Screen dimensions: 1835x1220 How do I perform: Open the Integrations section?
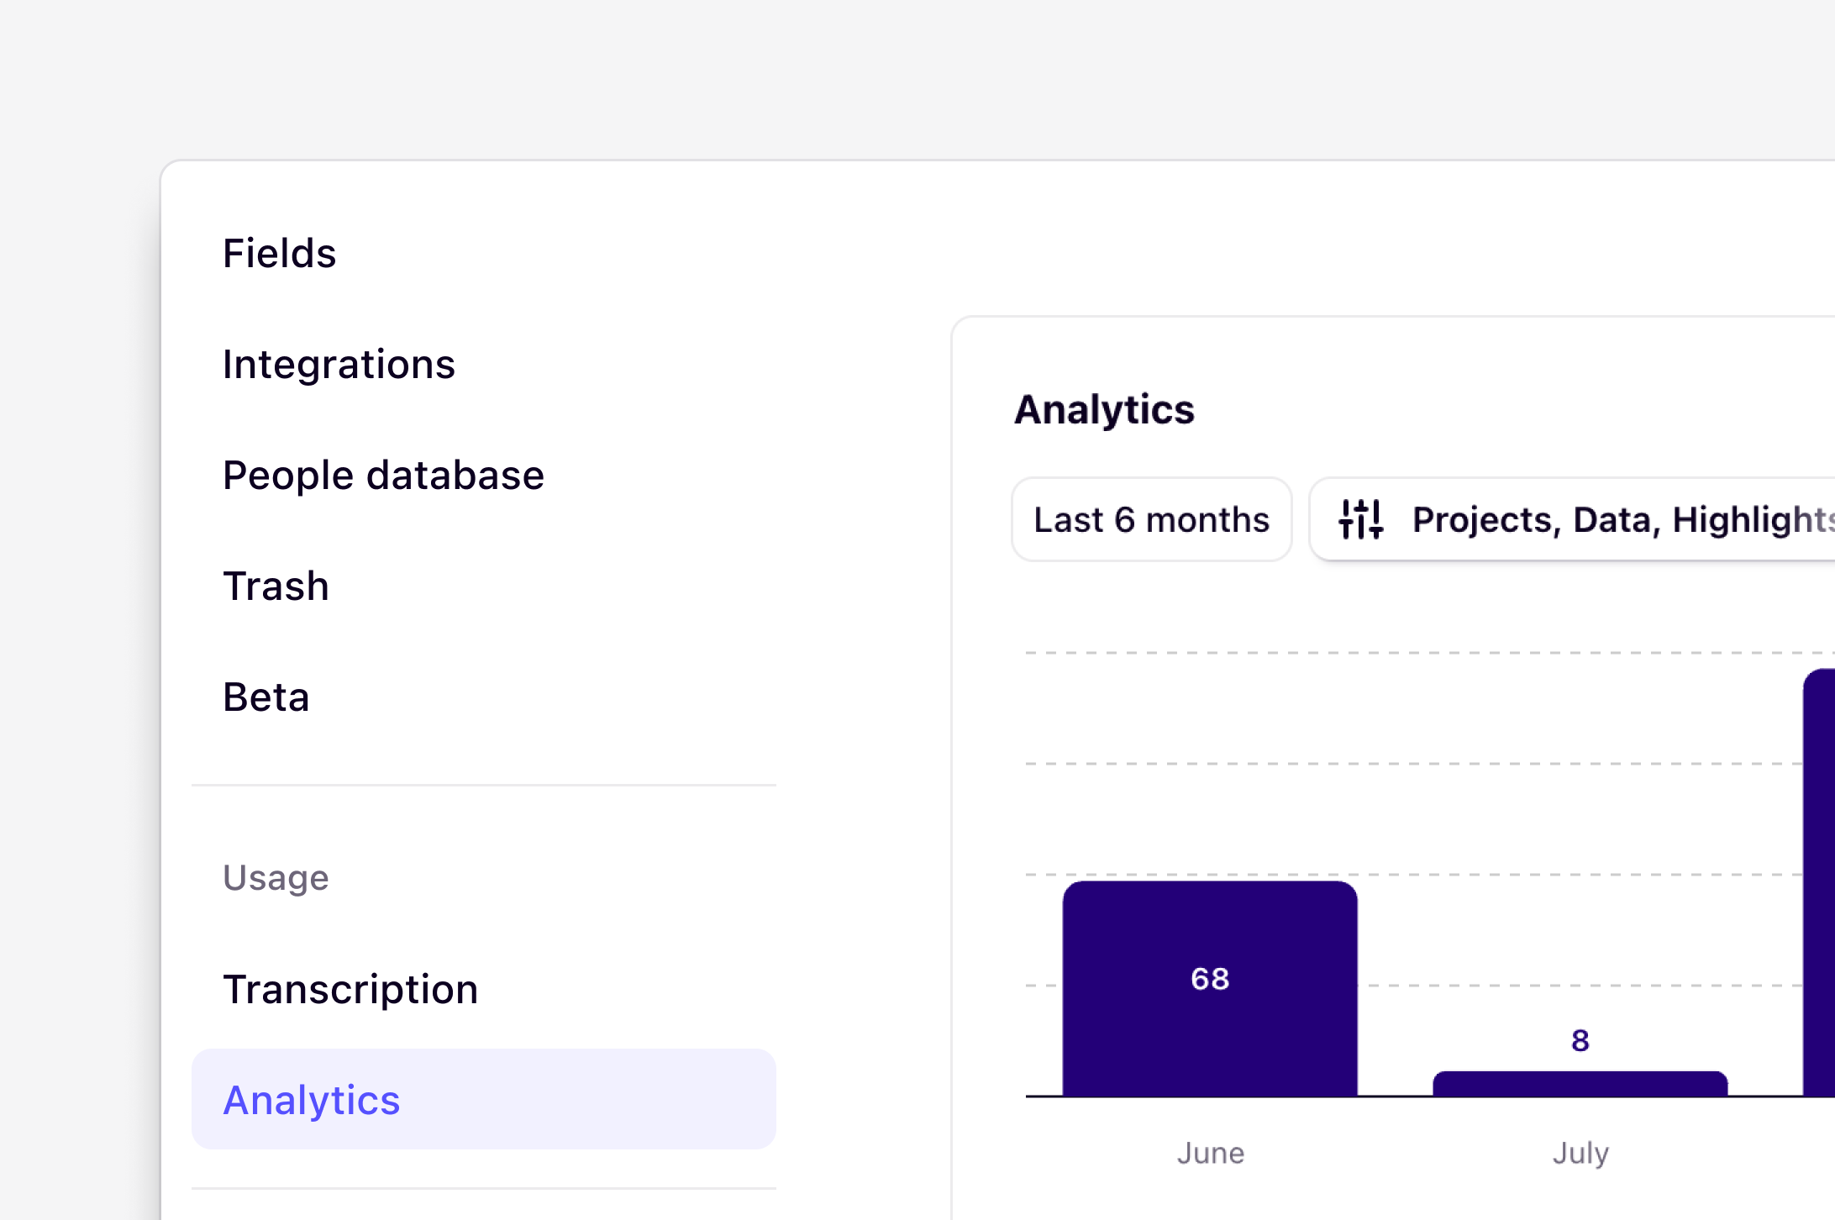click(339, 364)
